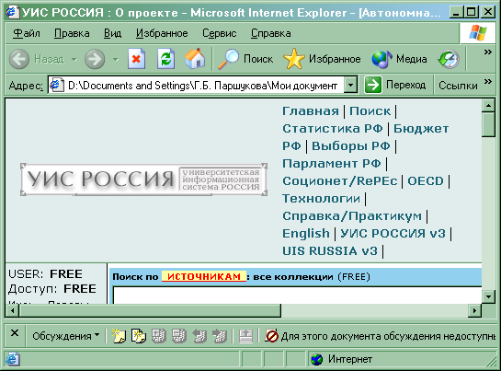
Task: Open the address bar dropdown list
Action: tap(350, 85)
